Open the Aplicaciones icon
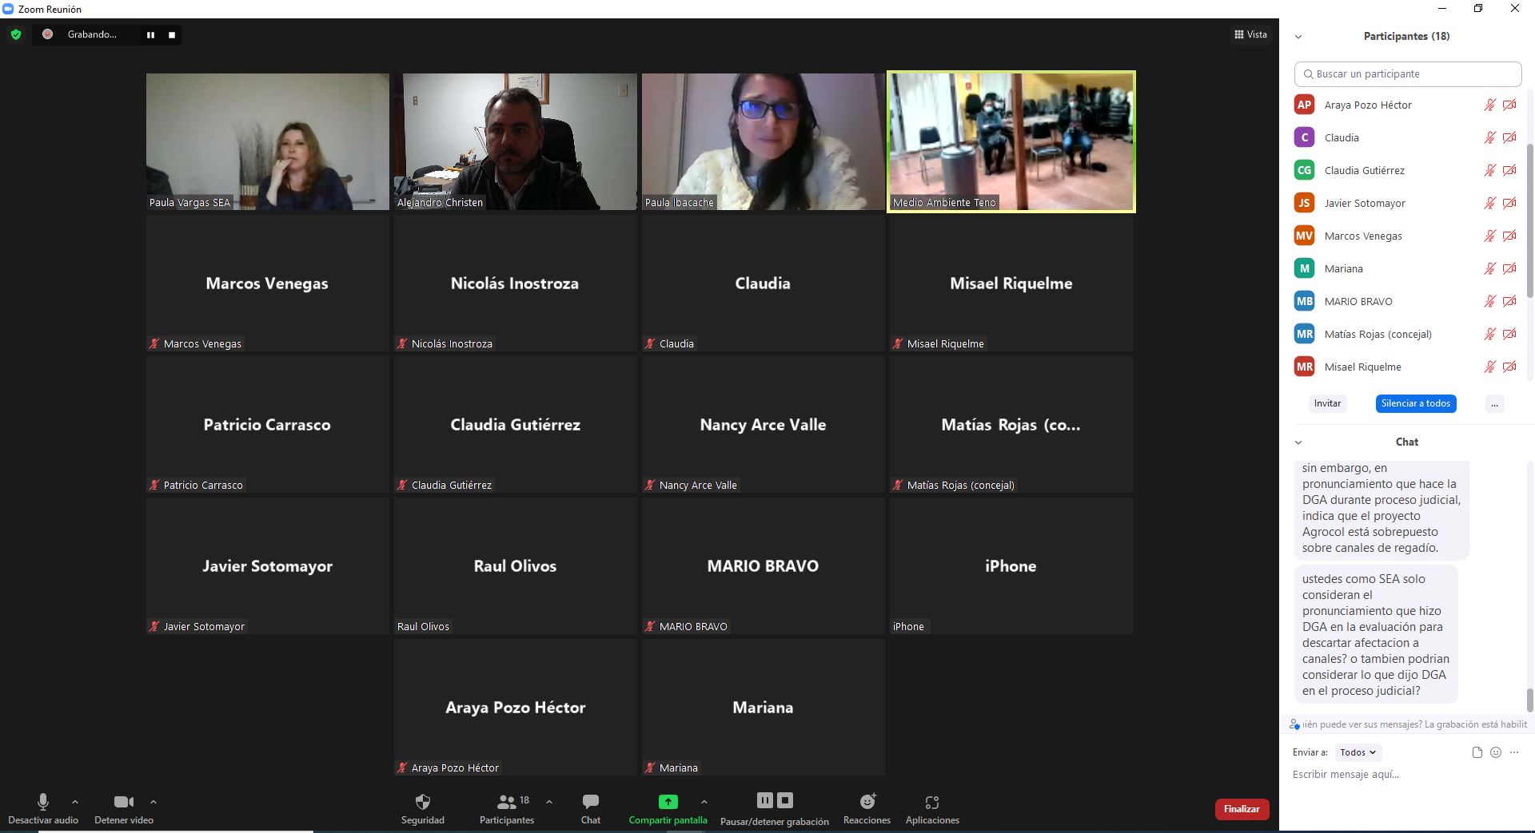The height and width of the screenshot is (833, 1535). coord(931,802)
